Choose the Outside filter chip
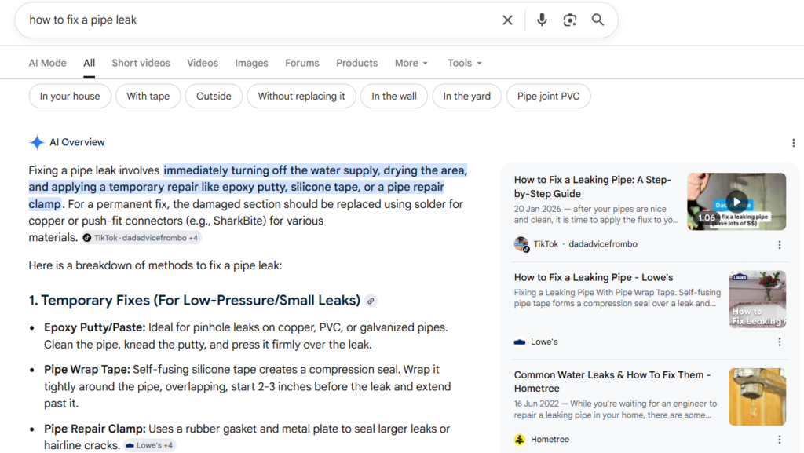Viewport: 804px width, 453px height. click(x=214, y=97)
